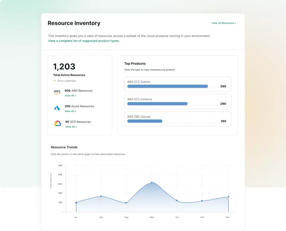Click the AWS EC2 Instance bar
286x231 pixels.
click(157, 104)
